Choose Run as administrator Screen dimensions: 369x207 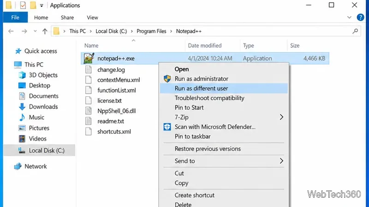coord(224,79)
